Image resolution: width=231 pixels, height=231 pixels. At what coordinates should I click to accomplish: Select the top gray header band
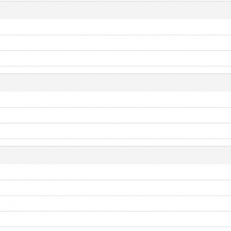point(115,10)
